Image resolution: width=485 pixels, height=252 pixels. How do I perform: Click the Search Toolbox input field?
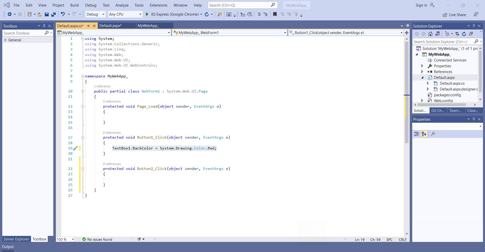point(23,33)
